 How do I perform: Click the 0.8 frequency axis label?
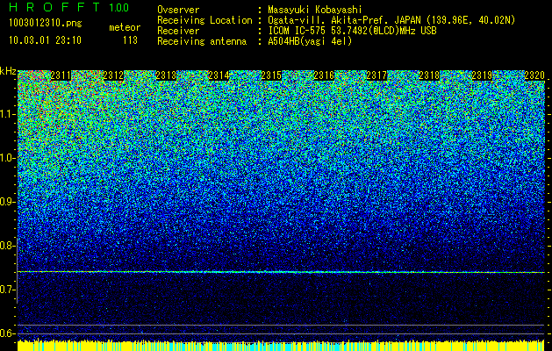[7, 246]
